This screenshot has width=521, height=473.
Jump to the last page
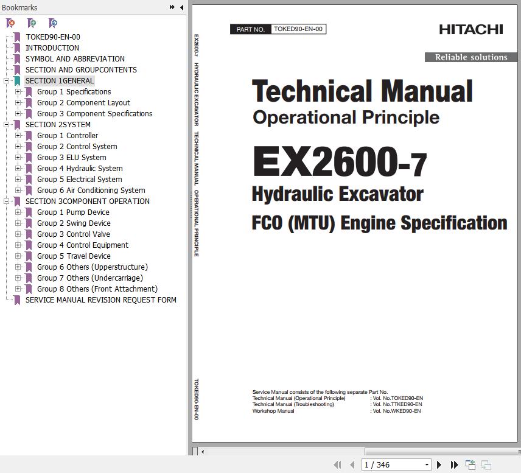tap(454, 464)
